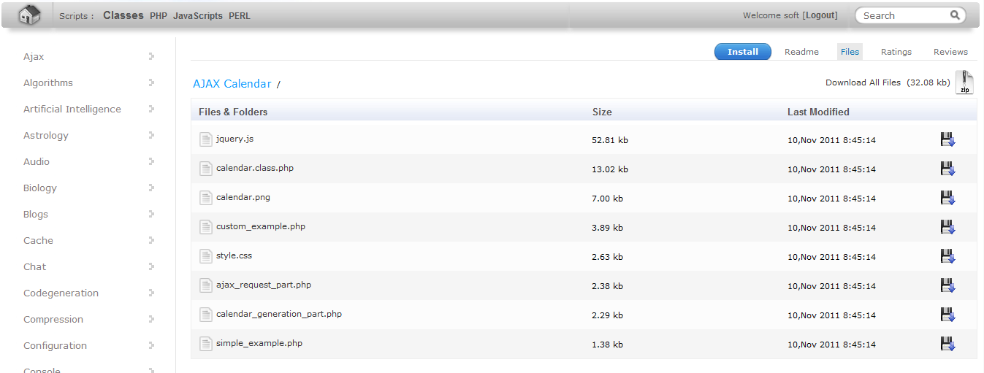The width and height of the screenshot is (984, 373).
Task: Switch to the Readme tab
Action: point(801,52)
